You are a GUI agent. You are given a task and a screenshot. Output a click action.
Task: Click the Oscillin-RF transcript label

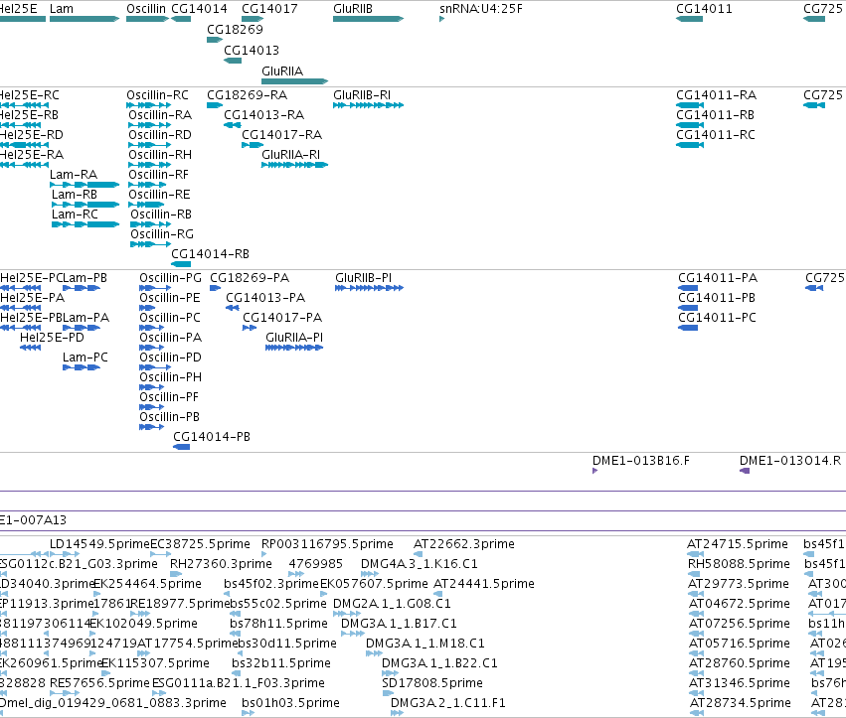[x=158, y=175]
